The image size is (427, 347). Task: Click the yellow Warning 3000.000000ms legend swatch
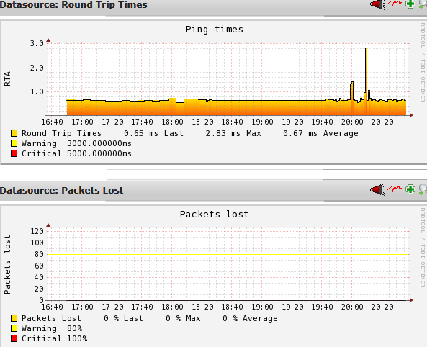14,143
